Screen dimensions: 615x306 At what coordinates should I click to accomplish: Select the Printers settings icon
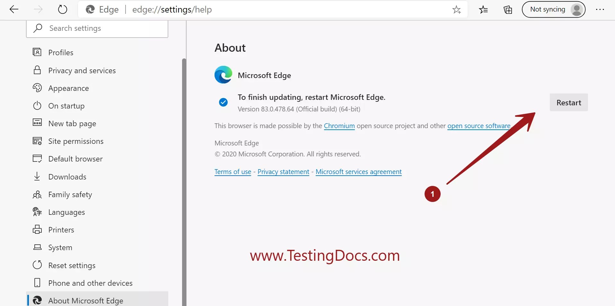(37, 229)
